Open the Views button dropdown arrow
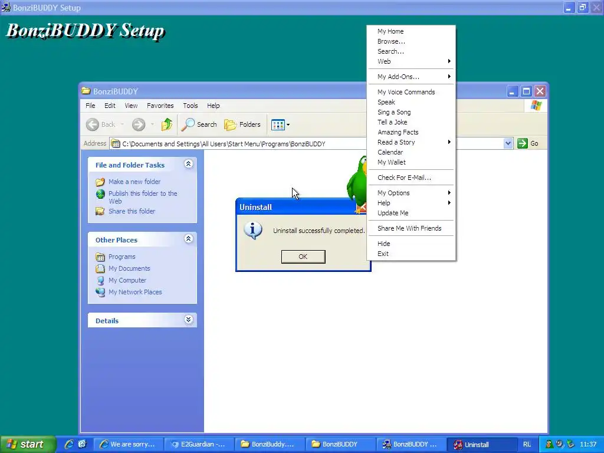 288,125
